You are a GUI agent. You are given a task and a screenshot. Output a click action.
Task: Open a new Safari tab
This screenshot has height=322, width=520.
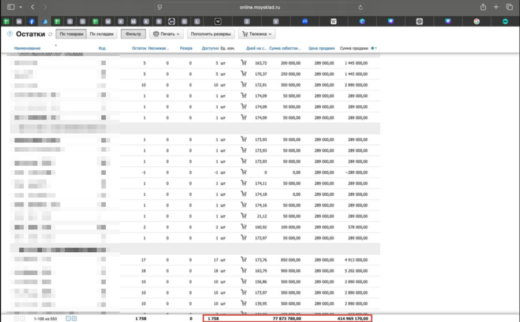pos(496,7)
